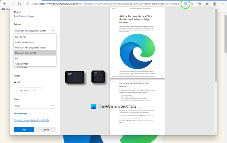Click the preview scroll up arrow
The width and height of the screenshot is (227, 143).
click(x=216, y=8)
